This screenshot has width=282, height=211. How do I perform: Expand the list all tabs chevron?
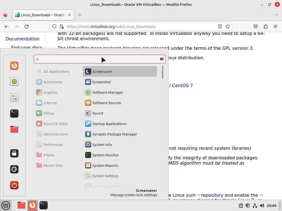click(276, 15)
